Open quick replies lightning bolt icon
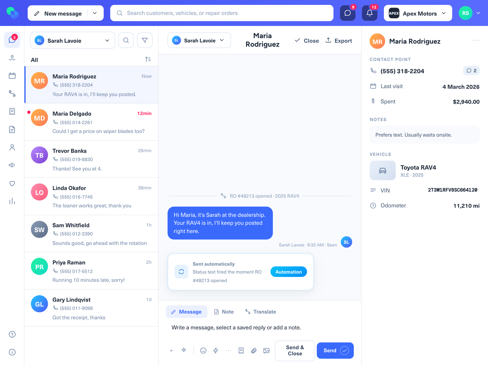Viewport: 488px width, 366px height. pyautogui.click(x=216, y=350)
